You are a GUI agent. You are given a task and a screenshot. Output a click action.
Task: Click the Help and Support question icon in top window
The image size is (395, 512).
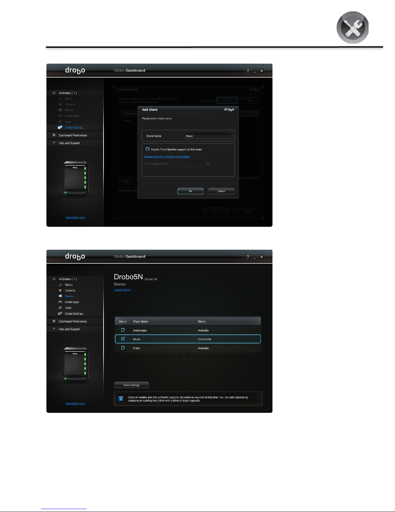54,143
